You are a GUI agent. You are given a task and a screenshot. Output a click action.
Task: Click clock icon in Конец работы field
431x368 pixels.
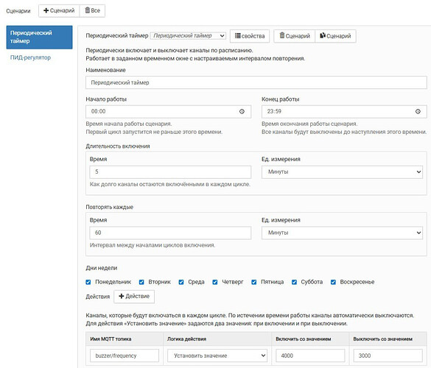418,111
